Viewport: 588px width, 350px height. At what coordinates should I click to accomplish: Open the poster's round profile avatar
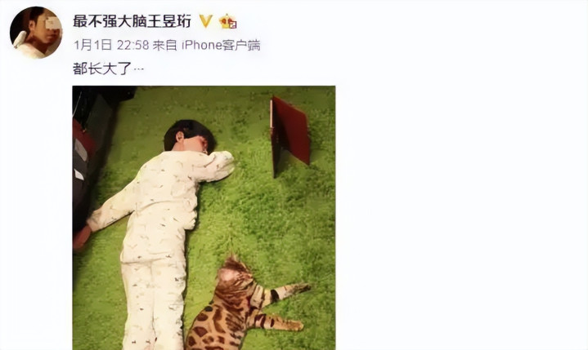[x=36, y=33]
